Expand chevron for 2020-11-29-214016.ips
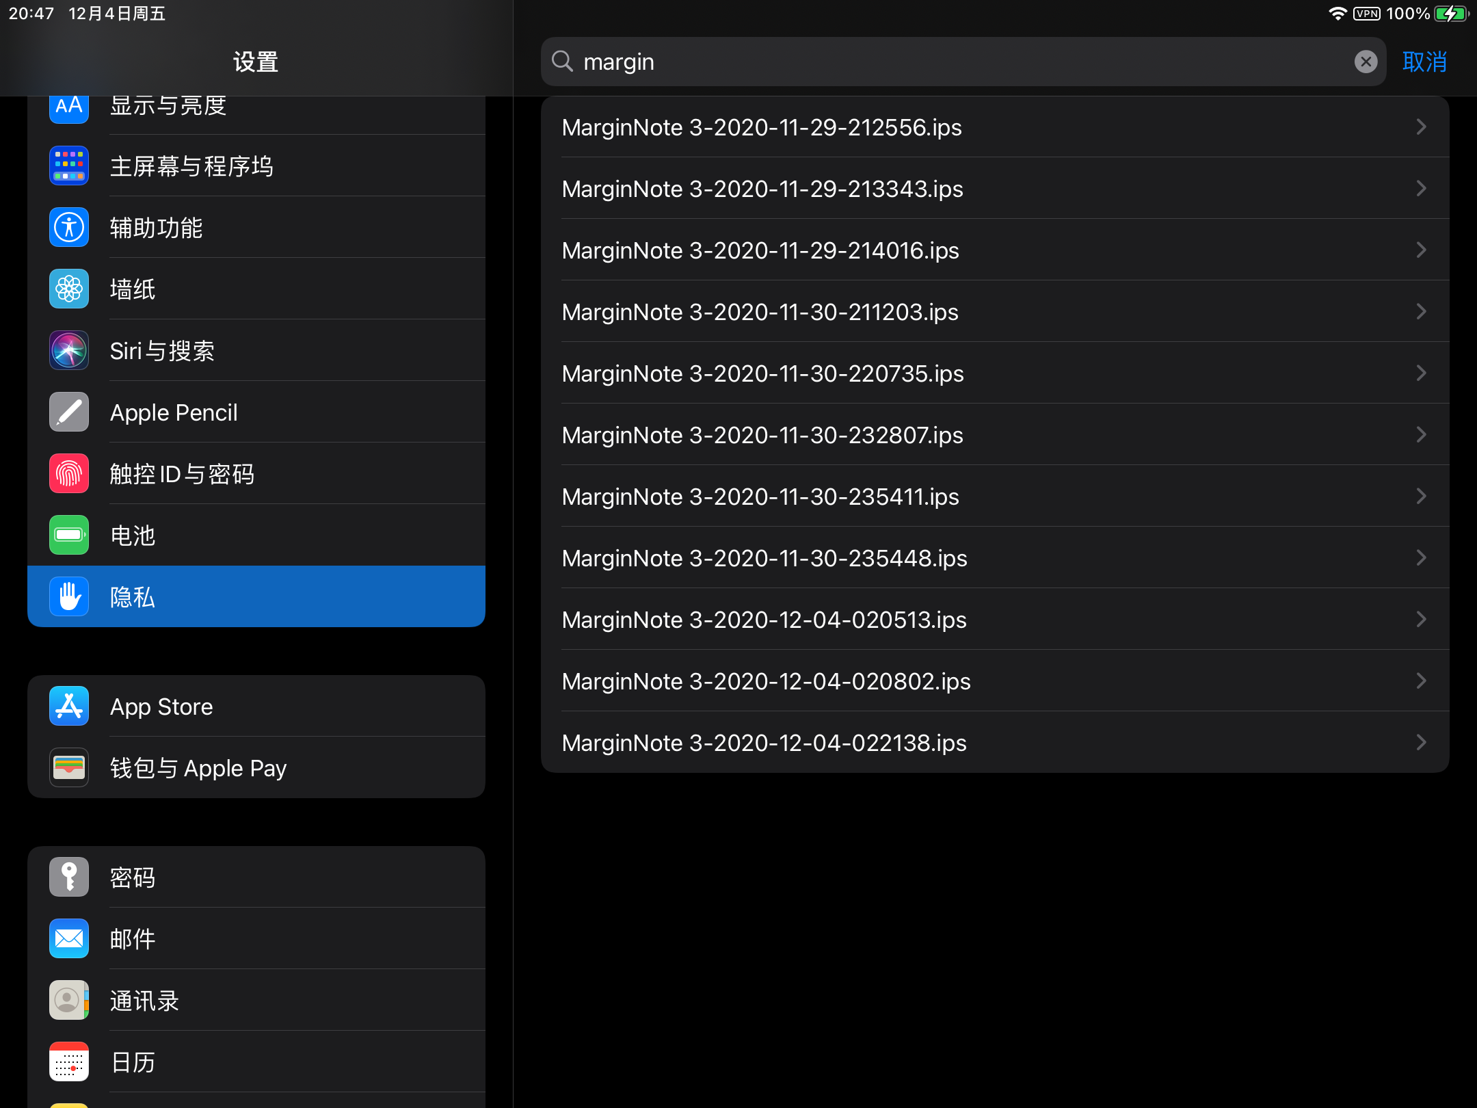 click(x=1422, y=250)
